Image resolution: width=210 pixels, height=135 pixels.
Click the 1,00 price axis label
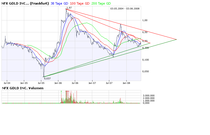[145, 20]
